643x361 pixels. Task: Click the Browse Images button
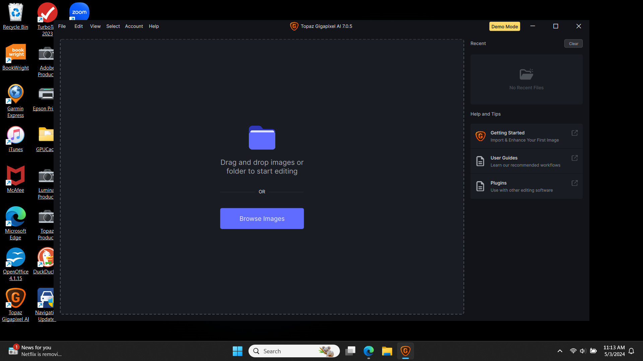pos(262,219)
